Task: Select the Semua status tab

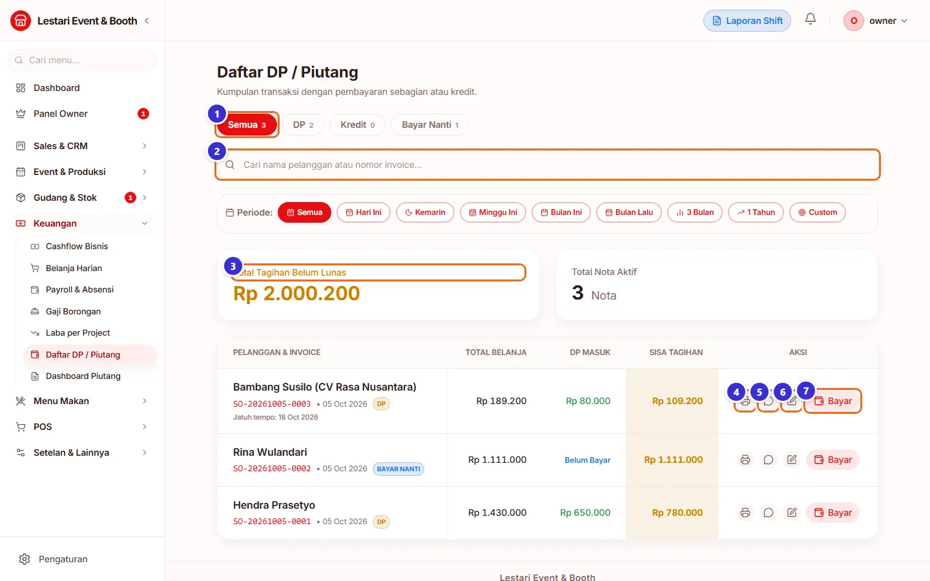Action: (247, 125)
